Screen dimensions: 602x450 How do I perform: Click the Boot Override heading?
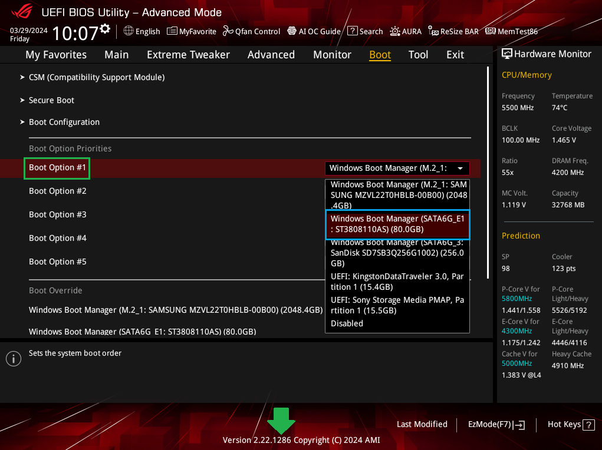tap(55, 290)
